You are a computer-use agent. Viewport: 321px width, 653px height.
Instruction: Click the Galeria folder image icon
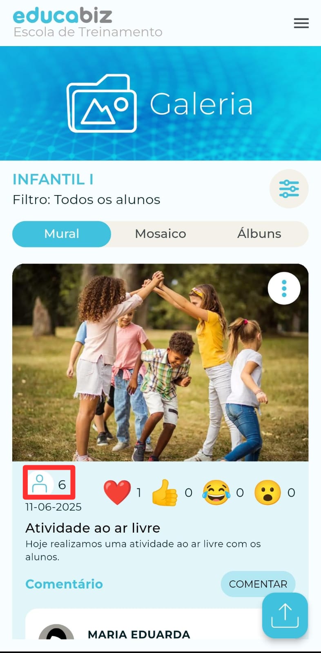coord(102,103)
